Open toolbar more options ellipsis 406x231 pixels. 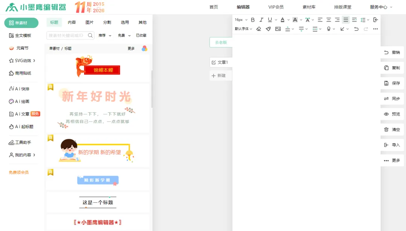click(376, 29)
